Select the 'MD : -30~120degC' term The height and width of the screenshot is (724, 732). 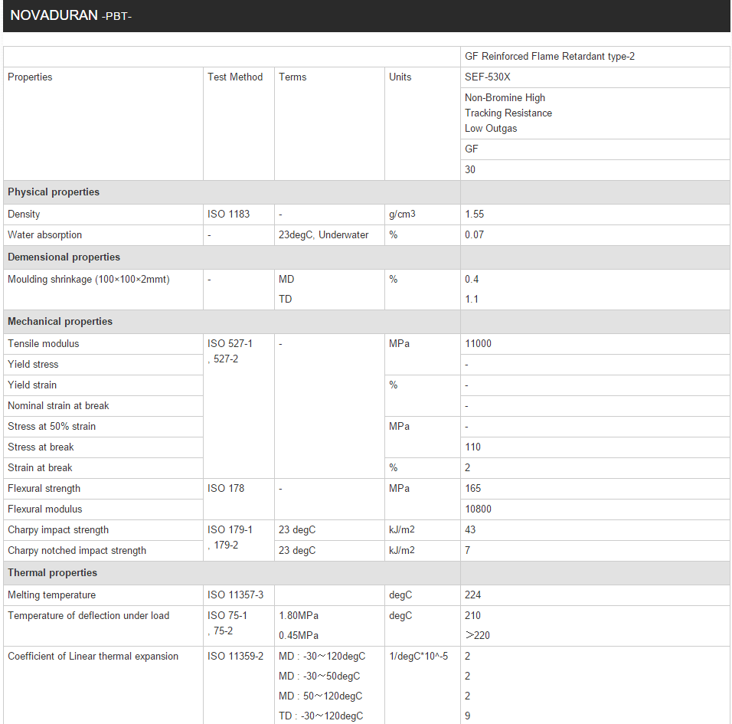[x=322, y=657]
